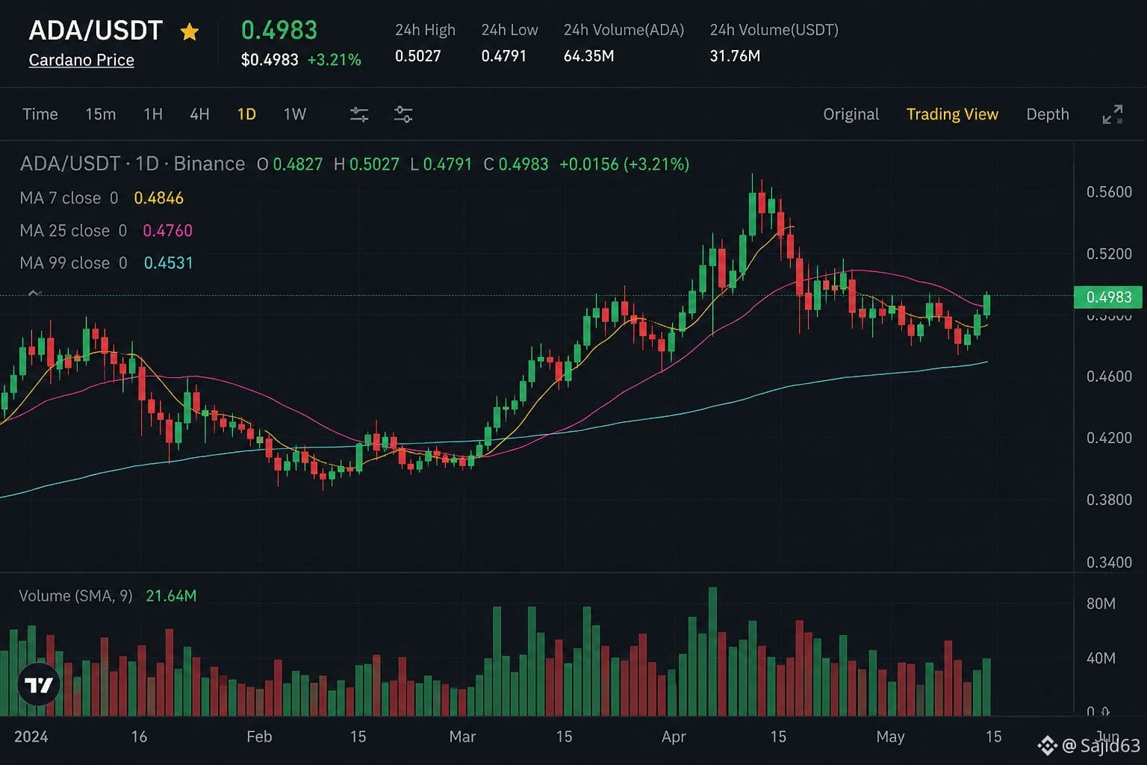The width and height of the screenshot is (1147, 765).
Task: Click the 0.5200 price axis label
Action: click(x=1109, y=254)
